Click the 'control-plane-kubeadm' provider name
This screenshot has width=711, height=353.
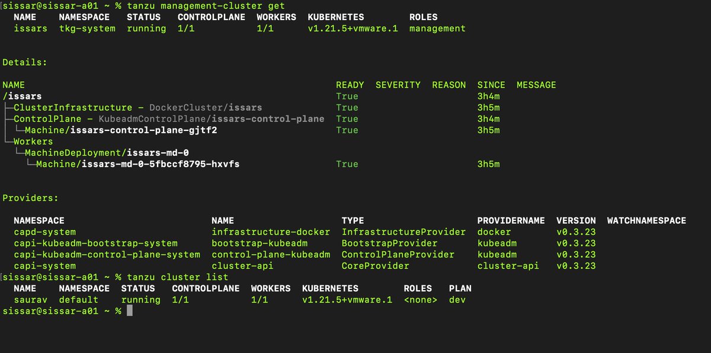[x=271, y=254]
